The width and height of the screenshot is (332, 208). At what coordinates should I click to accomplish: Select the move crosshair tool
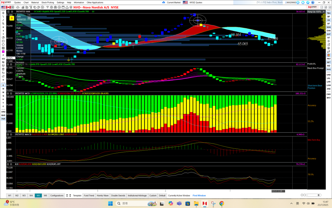tap(3, 13)
